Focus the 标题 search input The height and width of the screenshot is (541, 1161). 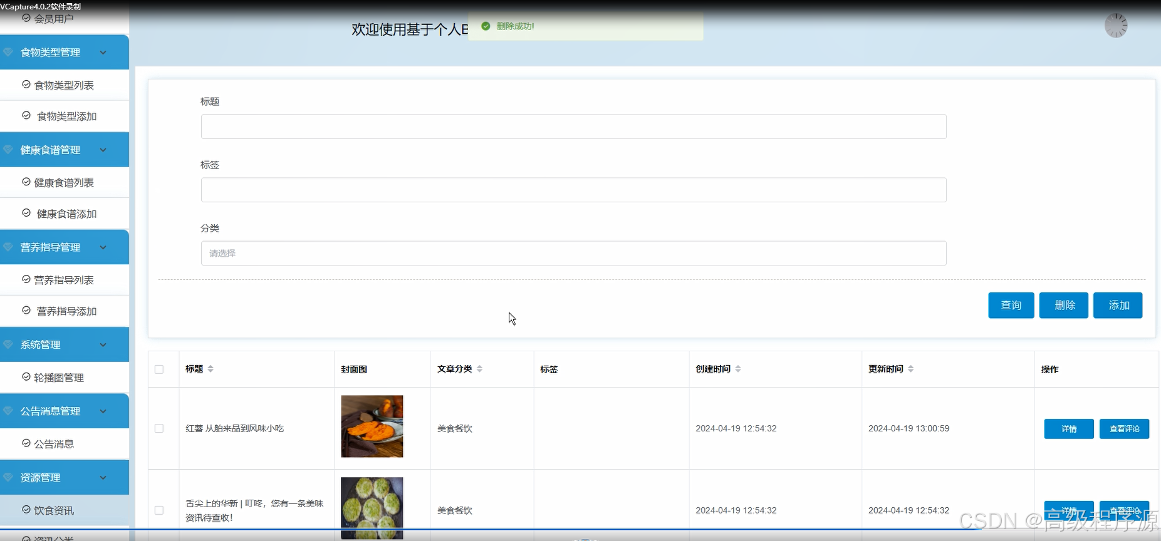pyautogui.click(x=573, y=126)
